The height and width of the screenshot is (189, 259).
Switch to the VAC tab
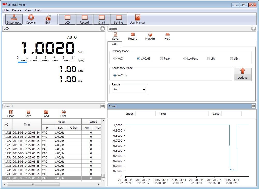pos(115,44)
